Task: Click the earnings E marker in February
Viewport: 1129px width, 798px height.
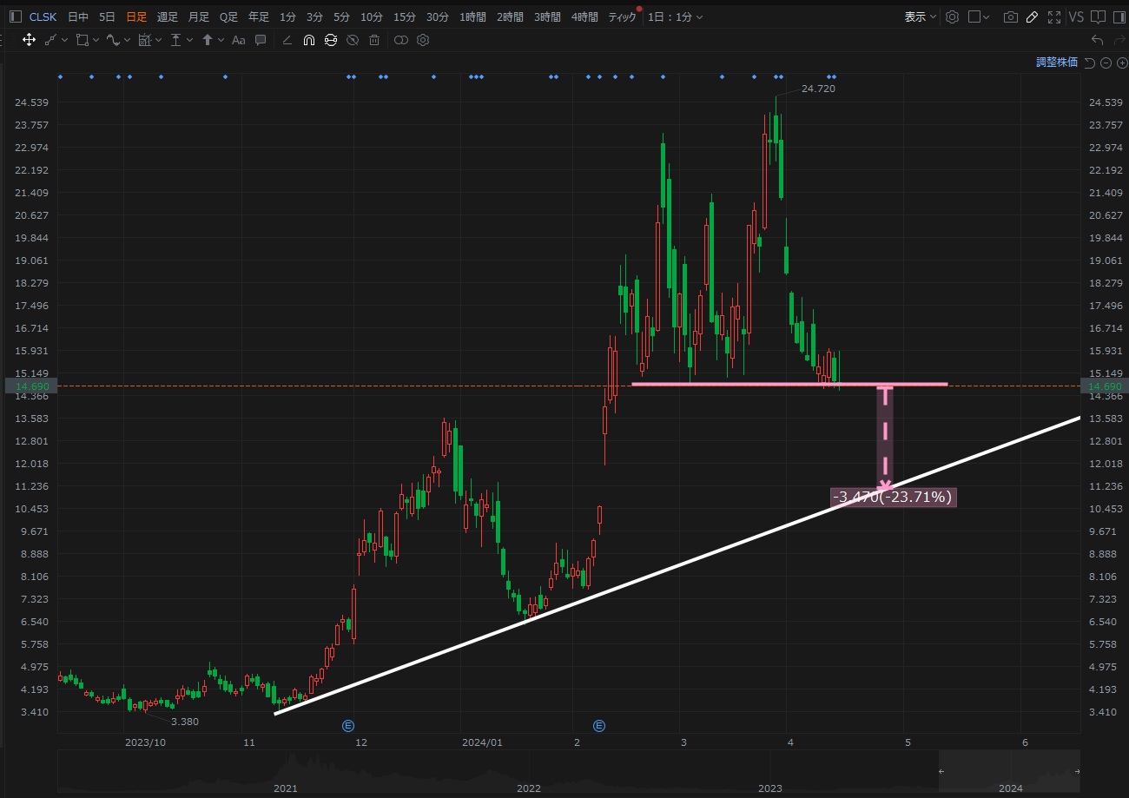Action: (x=598, y=725)
